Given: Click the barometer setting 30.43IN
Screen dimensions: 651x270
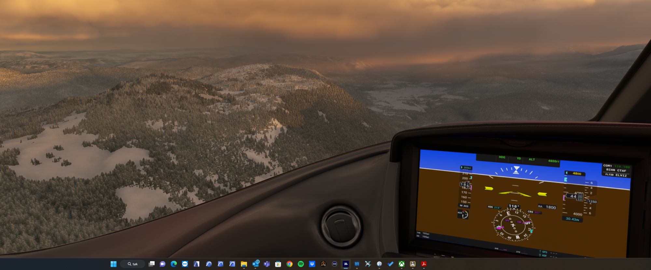Looking at the screenshot, I should point(572,219).
